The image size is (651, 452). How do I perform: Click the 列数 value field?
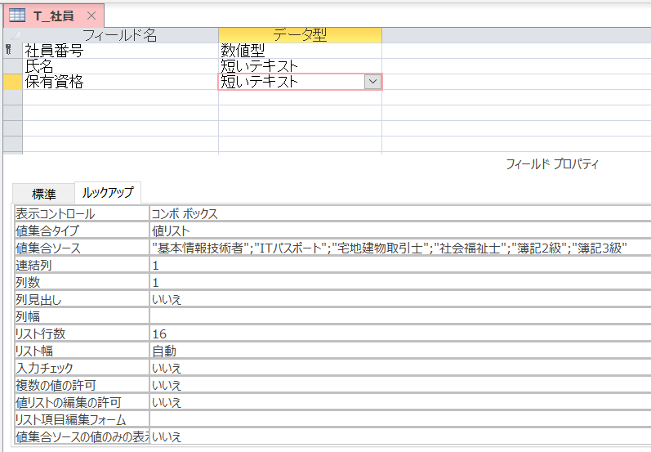click(x=400, y=282)
